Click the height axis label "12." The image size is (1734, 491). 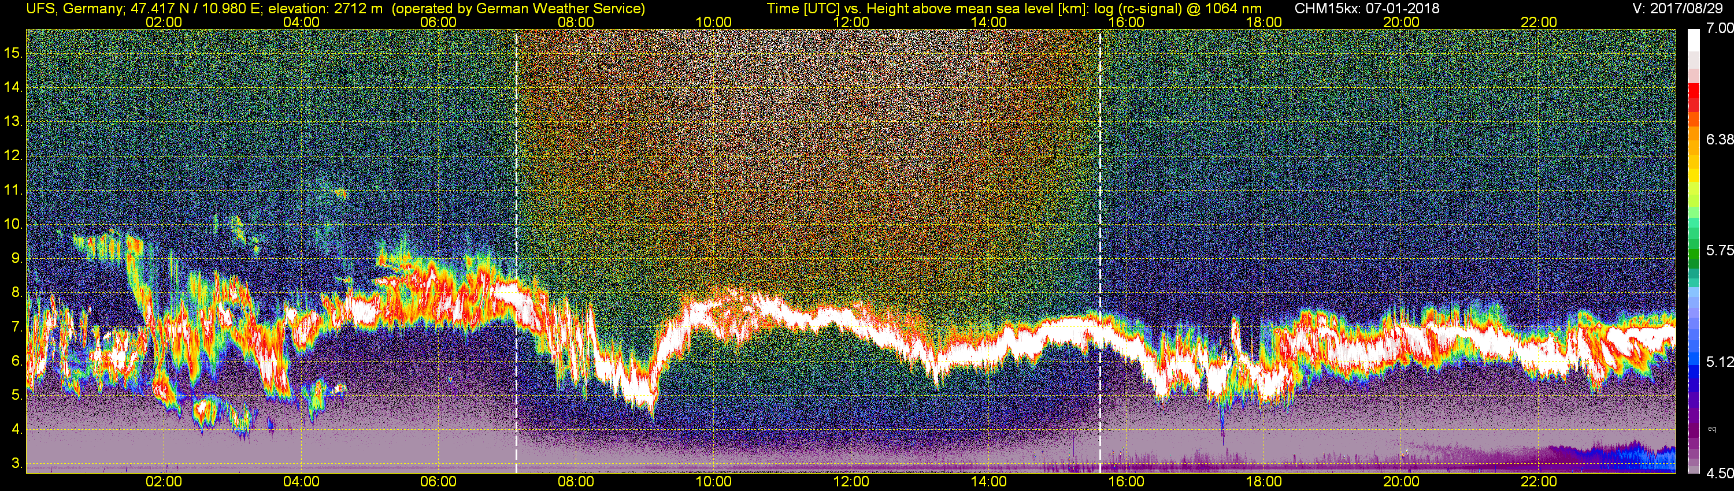pos(13,155)
